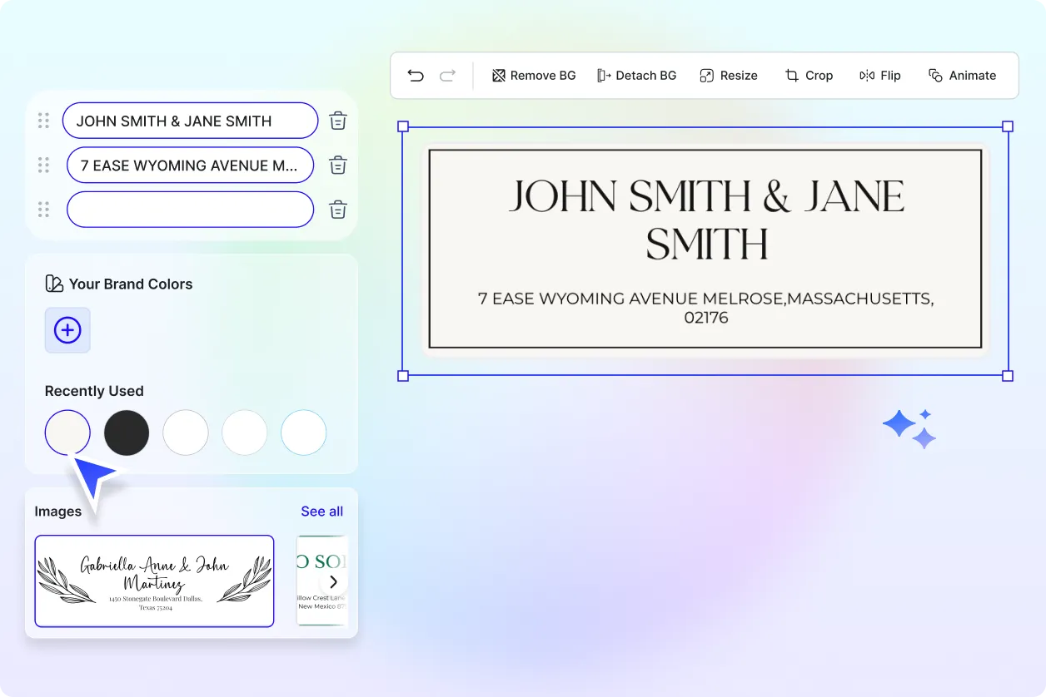The width and height of the screenshot is (1046, 697).
Task: Open the Resize tool
Action: tap(729, 75)
